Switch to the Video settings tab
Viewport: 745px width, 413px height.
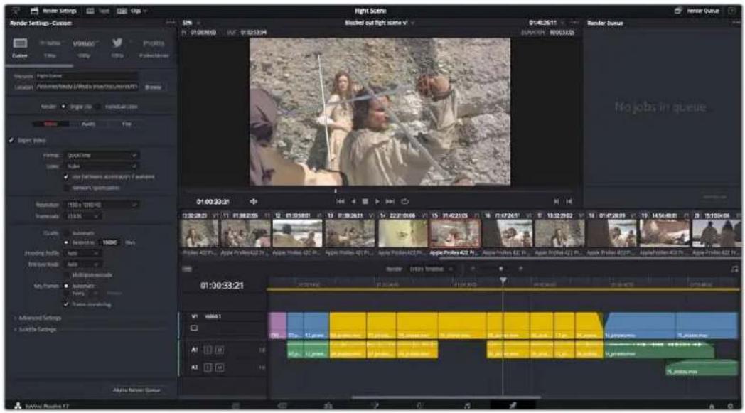tap(50, 124)
